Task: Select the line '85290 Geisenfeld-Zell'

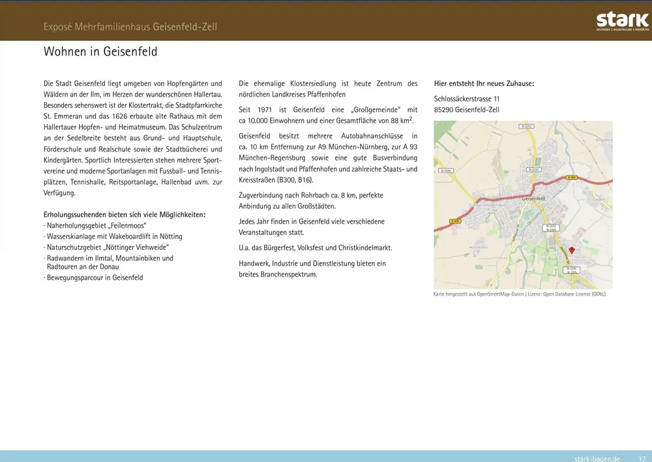Action: coord(467,110)
